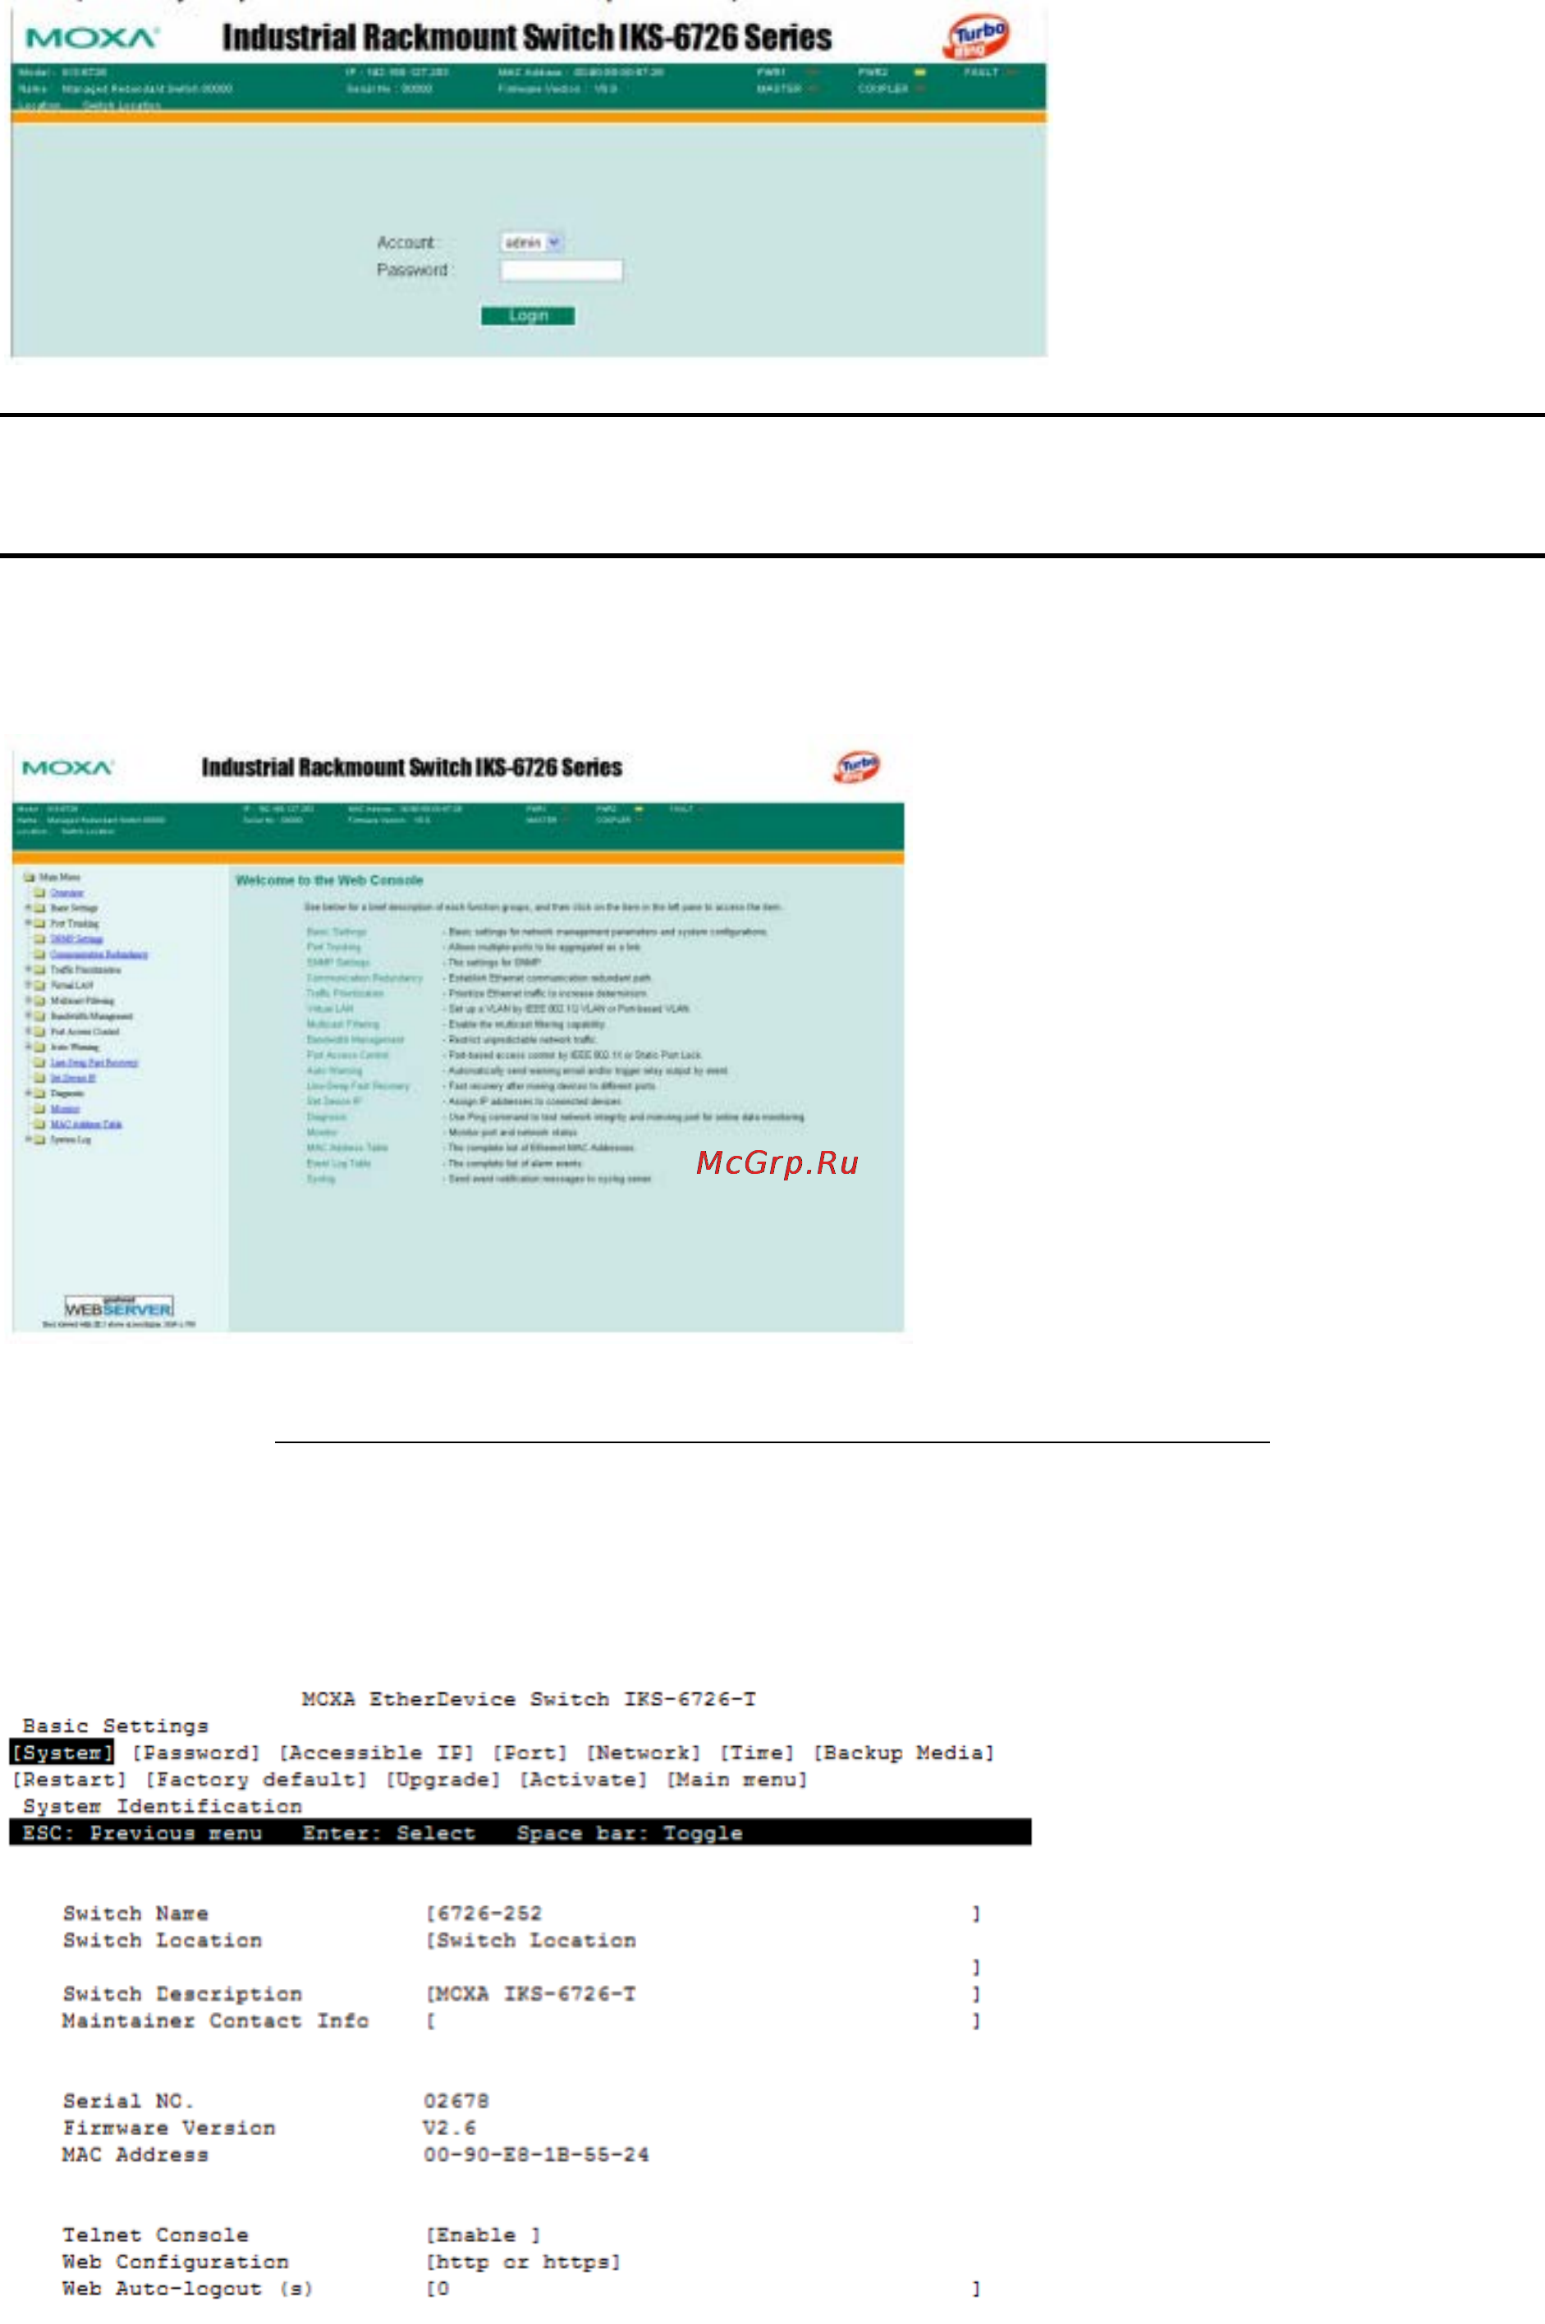Open the SNMP Settings link in the tree
Image resolution: width=1545 pixels, height=2324 pixels.
[77, 939]
